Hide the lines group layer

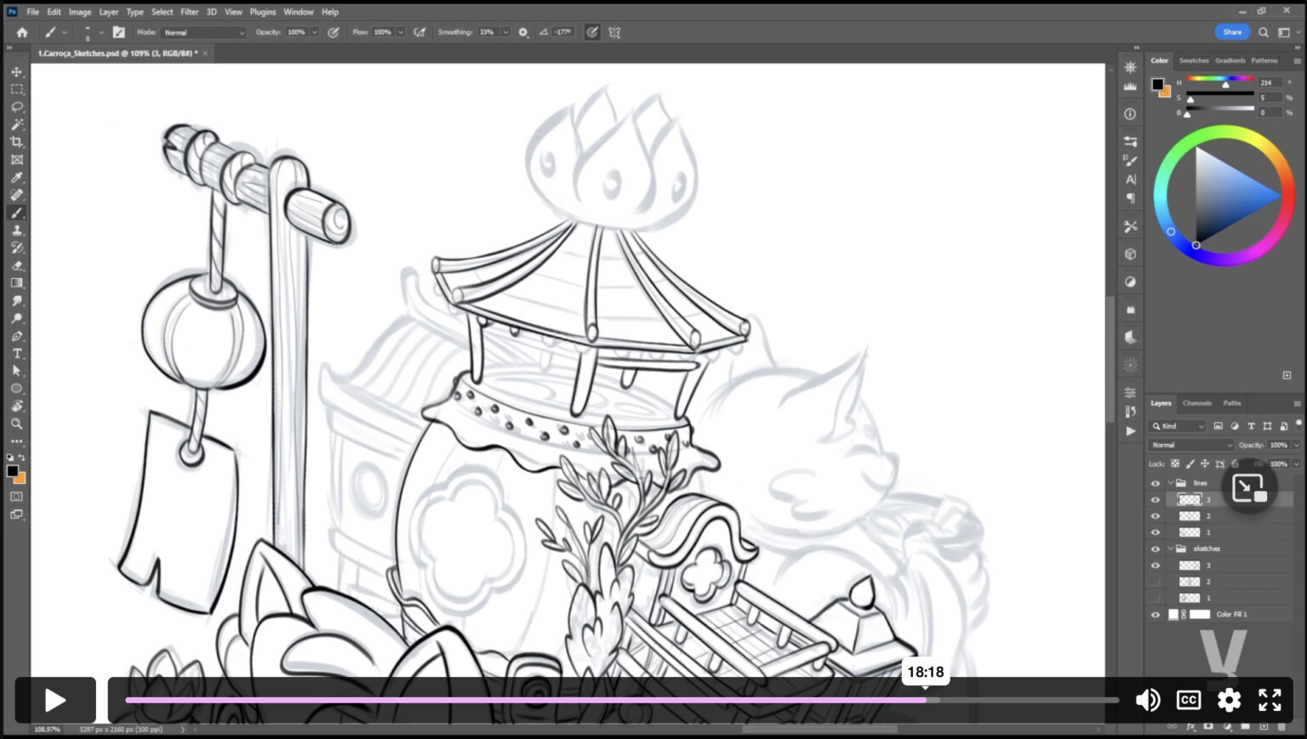point(1155,483)
